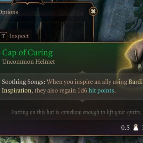Click the Uncommon Helmet rarity subtitle

click(29, 62)
